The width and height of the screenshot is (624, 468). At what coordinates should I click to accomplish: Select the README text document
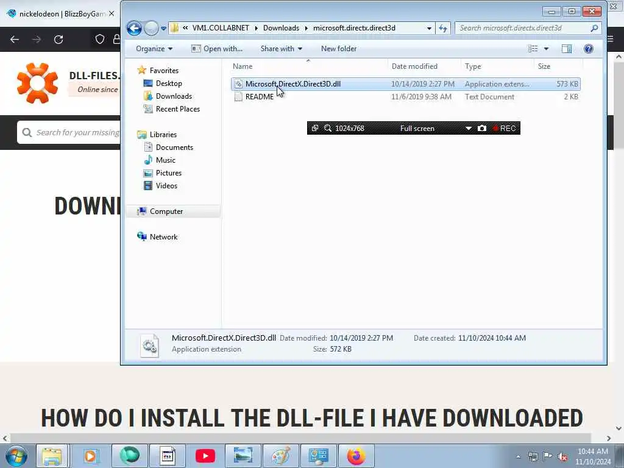click(x=405, y=97)
